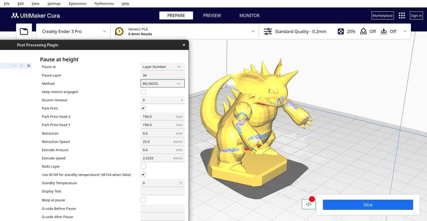This screenshot has width=427, height=221.
Task: Expand the print settings panel chevron
Action: [405, 32]
